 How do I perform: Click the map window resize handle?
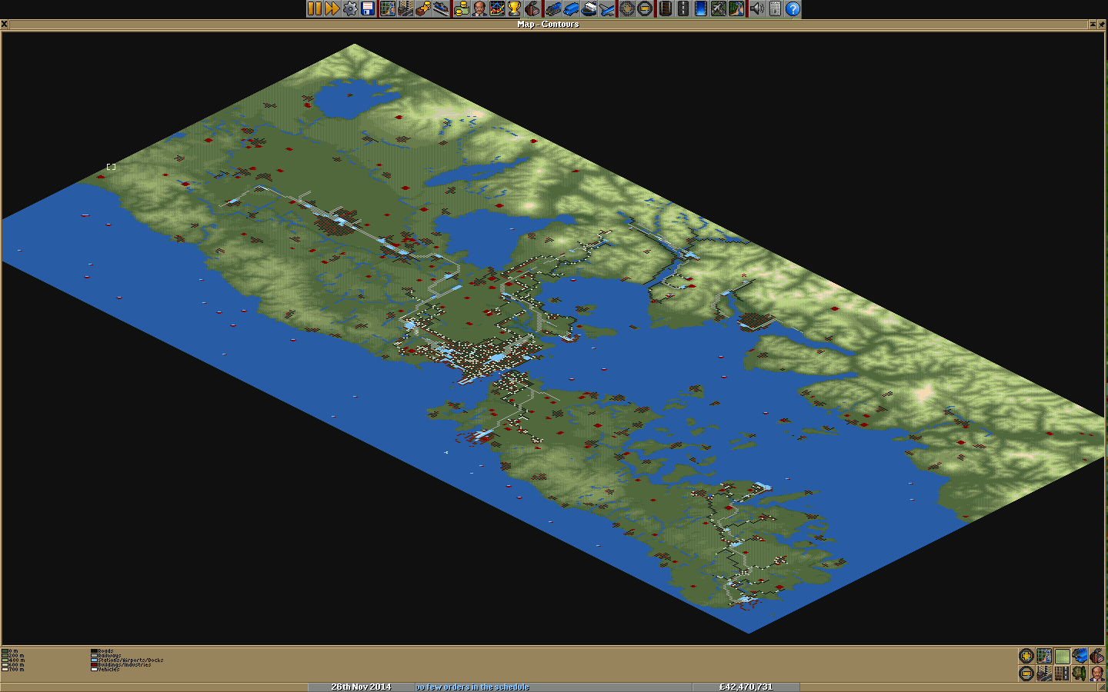1103,687
